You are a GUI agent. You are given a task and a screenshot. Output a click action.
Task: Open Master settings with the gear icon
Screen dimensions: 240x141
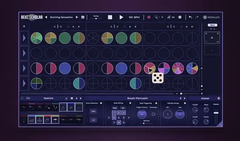[x=219, y=98]
